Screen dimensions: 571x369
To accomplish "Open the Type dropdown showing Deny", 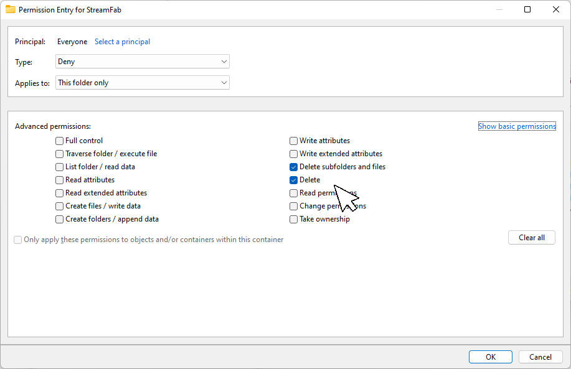I will (x=143, y=62).
